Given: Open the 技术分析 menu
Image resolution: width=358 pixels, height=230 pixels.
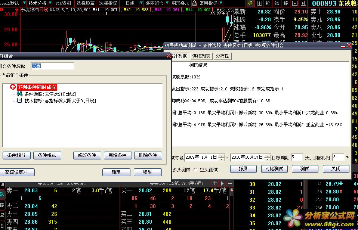Looking at the screenshot, I should point(37,3).
